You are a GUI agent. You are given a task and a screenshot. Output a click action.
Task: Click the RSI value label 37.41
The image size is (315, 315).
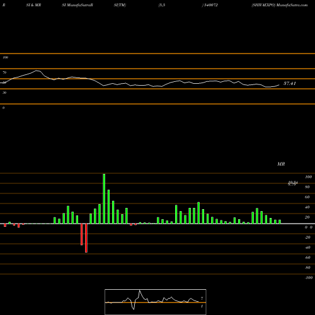pos(290,83)
